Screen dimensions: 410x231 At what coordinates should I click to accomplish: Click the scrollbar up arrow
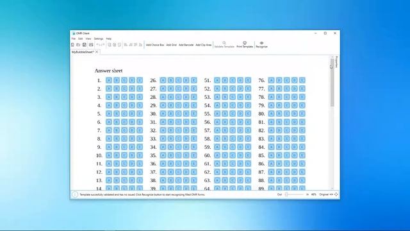tap(332, 57)
